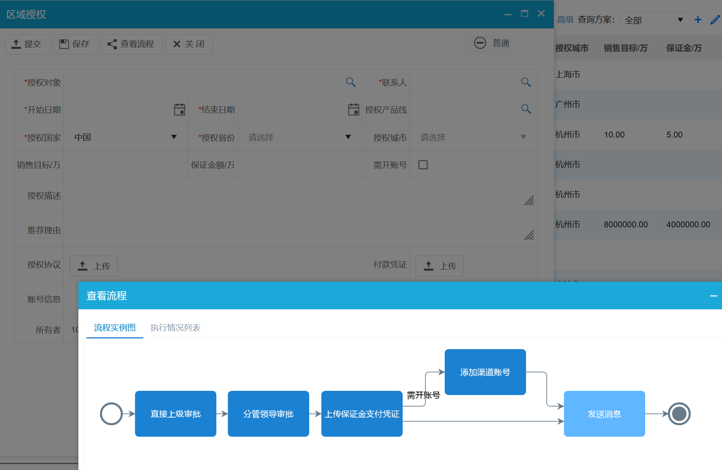Click into the 授权描述 text area
Screen dimensions: 722x470
295,195
